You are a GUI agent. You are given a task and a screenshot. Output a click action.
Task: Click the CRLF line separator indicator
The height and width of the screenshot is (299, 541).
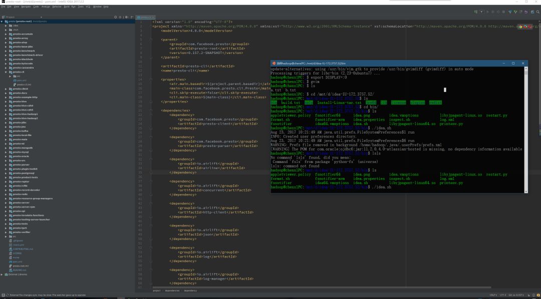click(x=493, y=295)
